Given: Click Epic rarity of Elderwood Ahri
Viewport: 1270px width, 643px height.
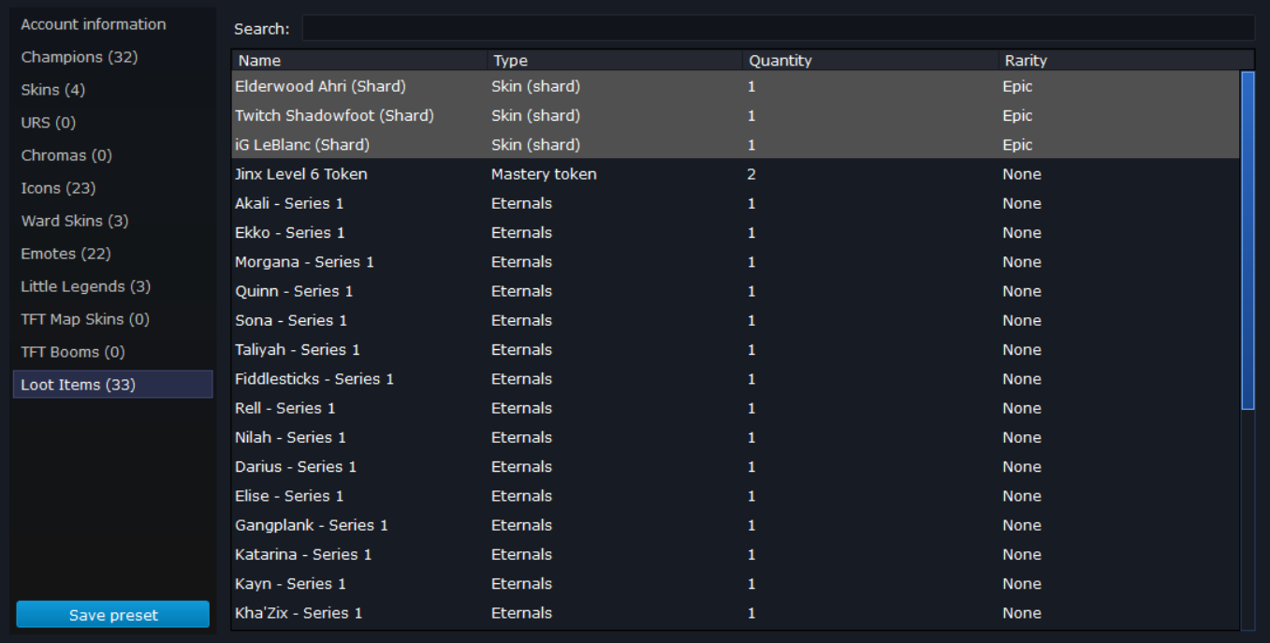Looking at the screenshot, I should pos(1017,86).
